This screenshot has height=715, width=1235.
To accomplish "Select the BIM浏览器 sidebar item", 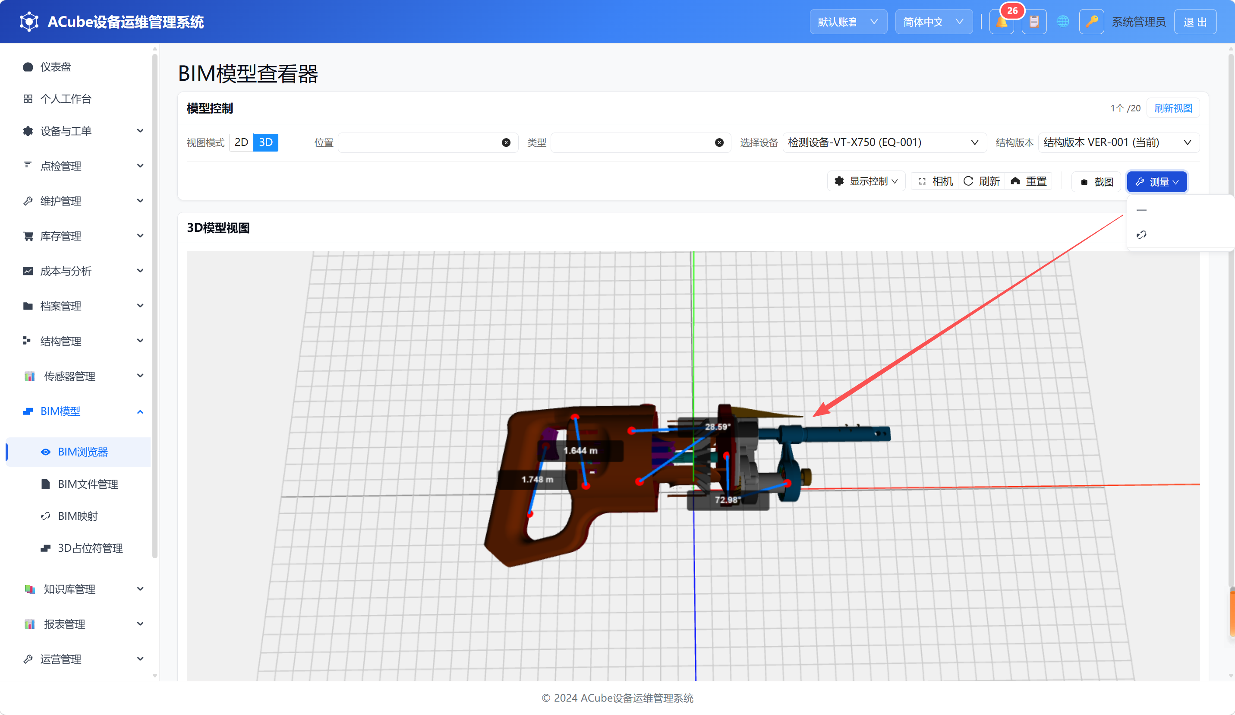I will [x=79, y=452].
